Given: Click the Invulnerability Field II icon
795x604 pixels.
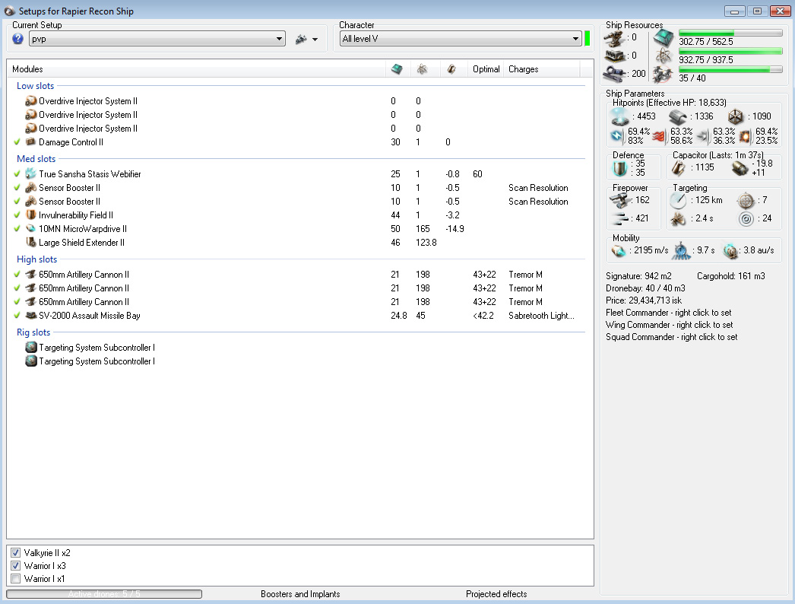Looking at the screenshot, I should [x=31, y=215].
